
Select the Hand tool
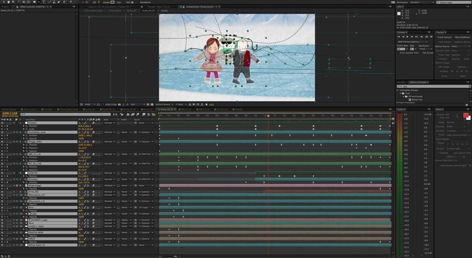[9, 2]
